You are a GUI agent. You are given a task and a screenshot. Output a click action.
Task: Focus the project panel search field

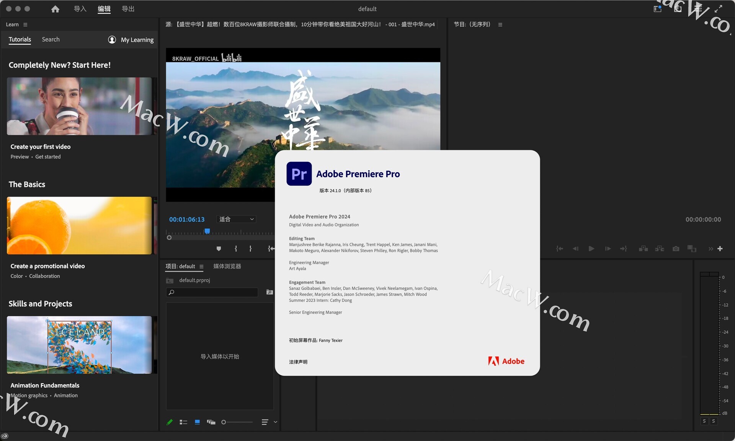tap(212, 292)
